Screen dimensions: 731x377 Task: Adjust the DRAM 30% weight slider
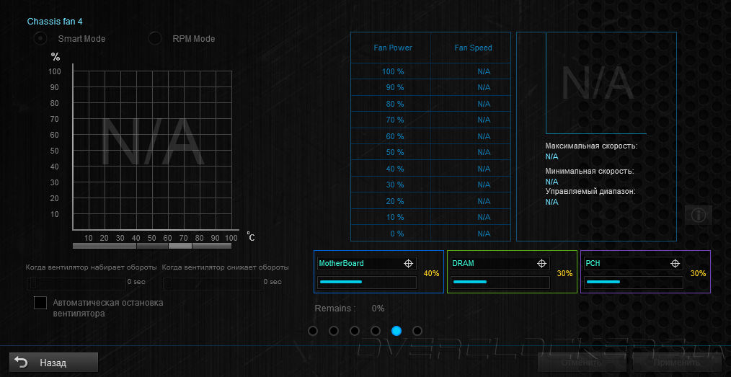point(500,283)
